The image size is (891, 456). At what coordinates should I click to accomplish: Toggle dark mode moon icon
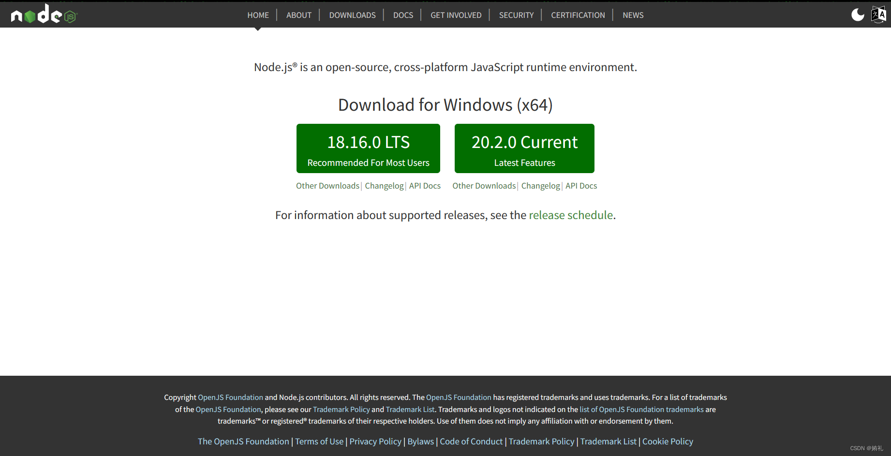coord(858,15)
